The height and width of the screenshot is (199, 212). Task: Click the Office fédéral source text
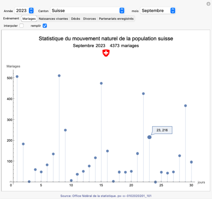tap(106, 195)
